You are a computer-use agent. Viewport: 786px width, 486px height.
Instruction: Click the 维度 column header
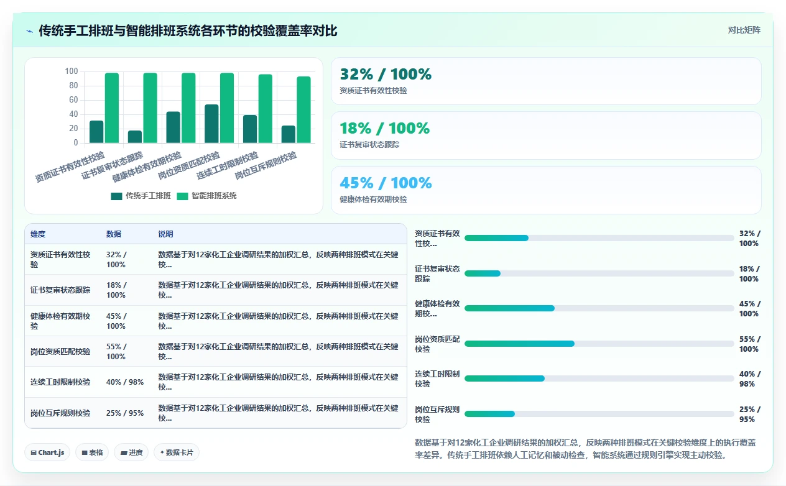click(38, 234)
